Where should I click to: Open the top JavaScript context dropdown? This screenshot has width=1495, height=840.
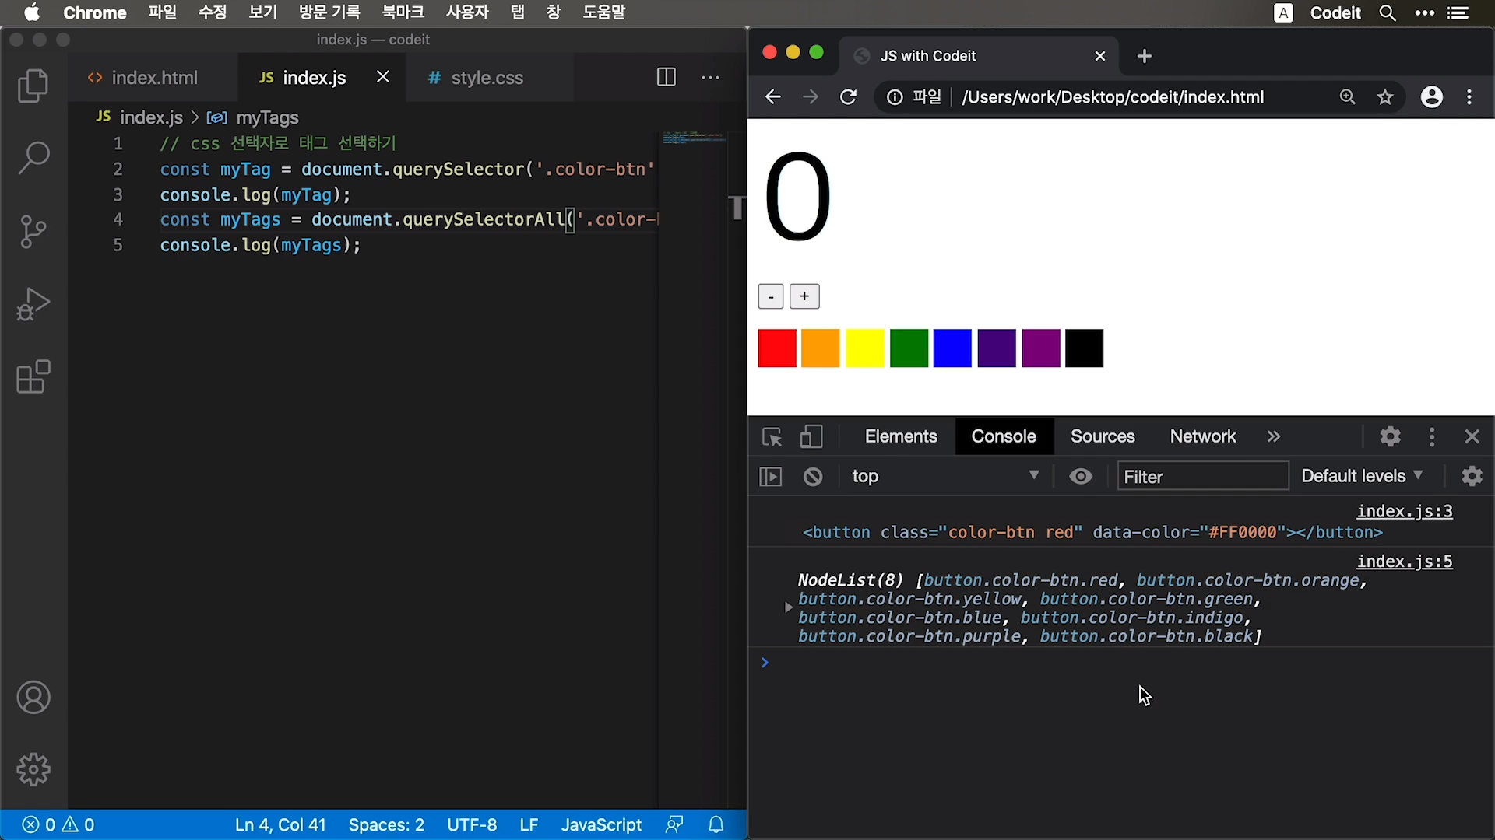(944, 476)
